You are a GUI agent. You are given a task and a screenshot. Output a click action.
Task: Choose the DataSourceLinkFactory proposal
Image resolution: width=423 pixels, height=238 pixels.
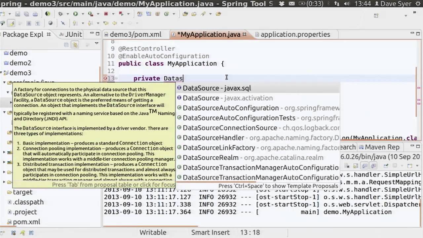(258, 147)
